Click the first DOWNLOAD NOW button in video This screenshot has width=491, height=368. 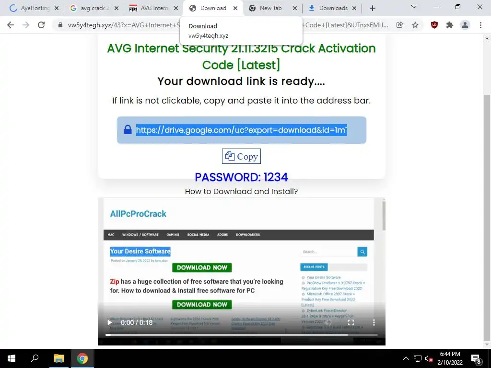pos(202,267)
